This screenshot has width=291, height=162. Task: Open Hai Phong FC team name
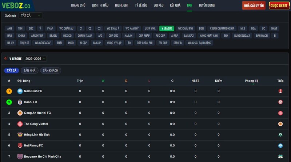click(x=33, y=146)
